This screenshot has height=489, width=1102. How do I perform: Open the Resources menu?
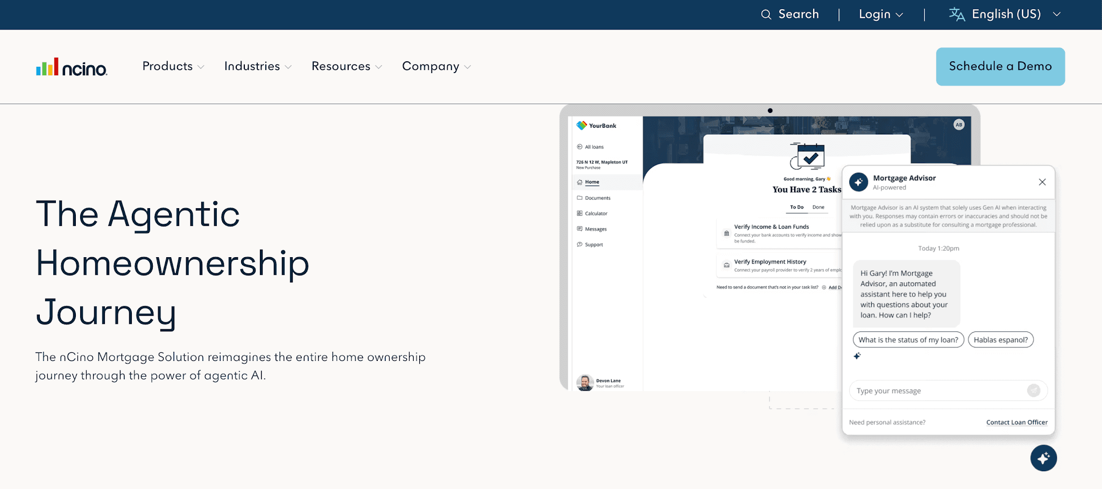point(347,66)
